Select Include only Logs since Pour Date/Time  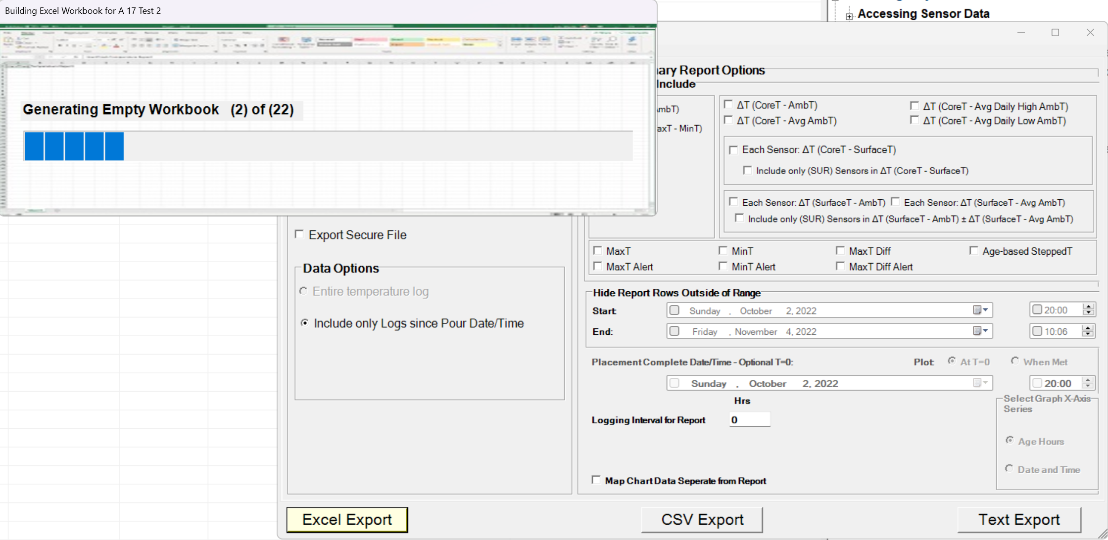(305, 323)
